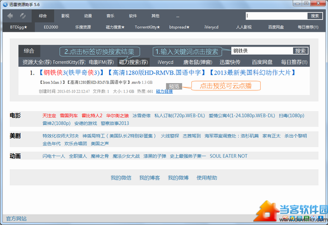Open 特效化妆师大对决 link
This screenshot has height=225, width=328.
click(61, 136)
